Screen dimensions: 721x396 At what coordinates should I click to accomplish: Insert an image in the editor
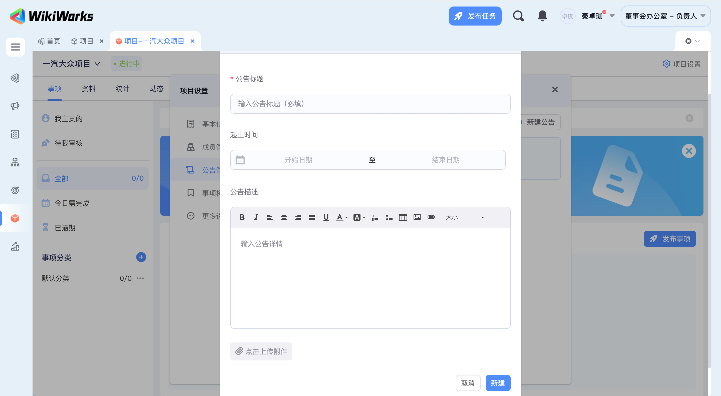tap(417, 217)
